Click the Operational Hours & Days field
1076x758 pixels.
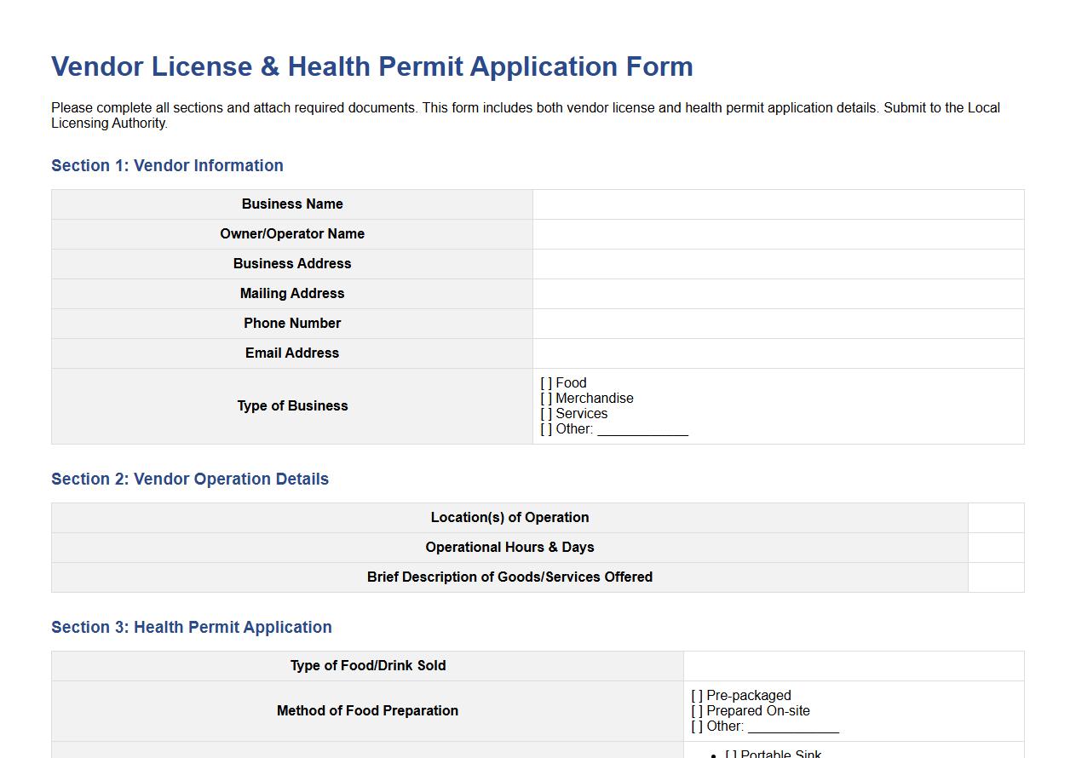(x=995, y=547)
